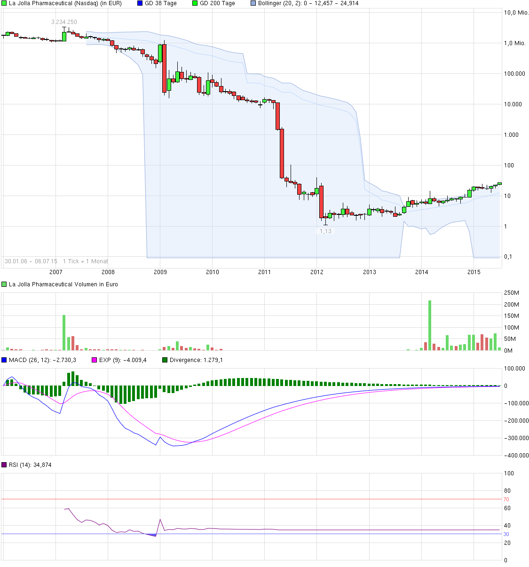This screenshot has height=567, width=529.
Task: Click the 2010 year axis label
Action: point(213,272)
